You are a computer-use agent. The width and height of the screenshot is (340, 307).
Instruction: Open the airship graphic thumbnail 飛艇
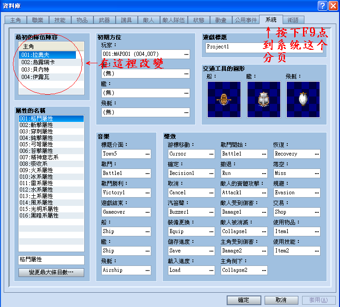(303, 100)
